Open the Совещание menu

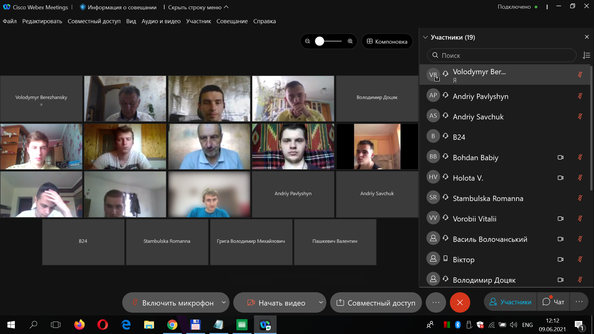point(232,21)
